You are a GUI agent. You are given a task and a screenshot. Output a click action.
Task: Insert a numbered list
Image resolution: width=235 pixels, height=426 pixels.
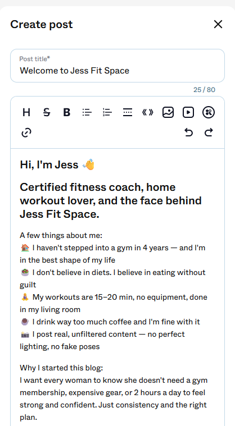click(x=107, y=112)
